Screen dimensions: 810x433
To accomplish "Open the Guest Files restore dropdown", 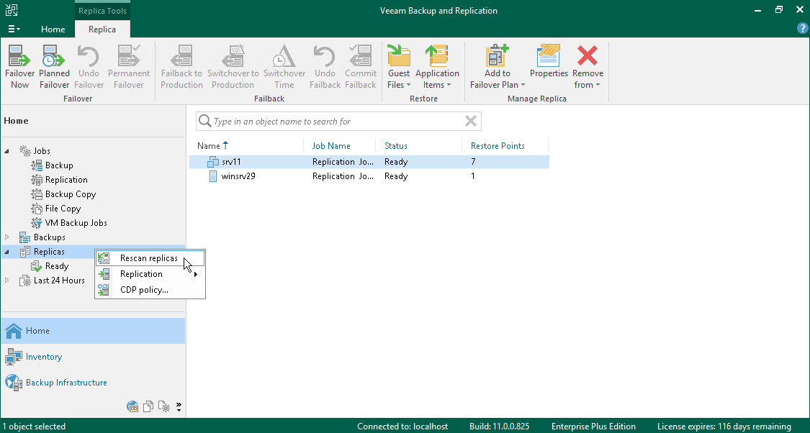I will pyautogui.click(x=399, y=67).
